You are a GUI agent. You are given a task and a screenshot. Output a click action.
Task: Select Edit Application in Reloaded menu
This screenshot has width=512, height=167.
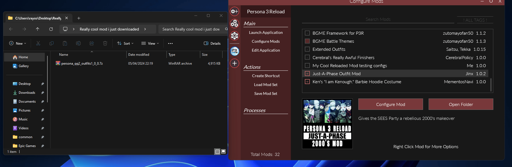pyautogui.click(x=266, y=50)
